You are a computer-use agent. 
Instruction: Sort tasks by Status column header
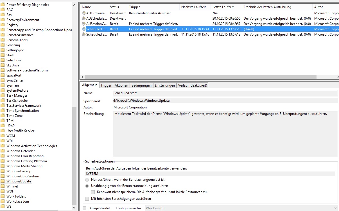[114, 7]
